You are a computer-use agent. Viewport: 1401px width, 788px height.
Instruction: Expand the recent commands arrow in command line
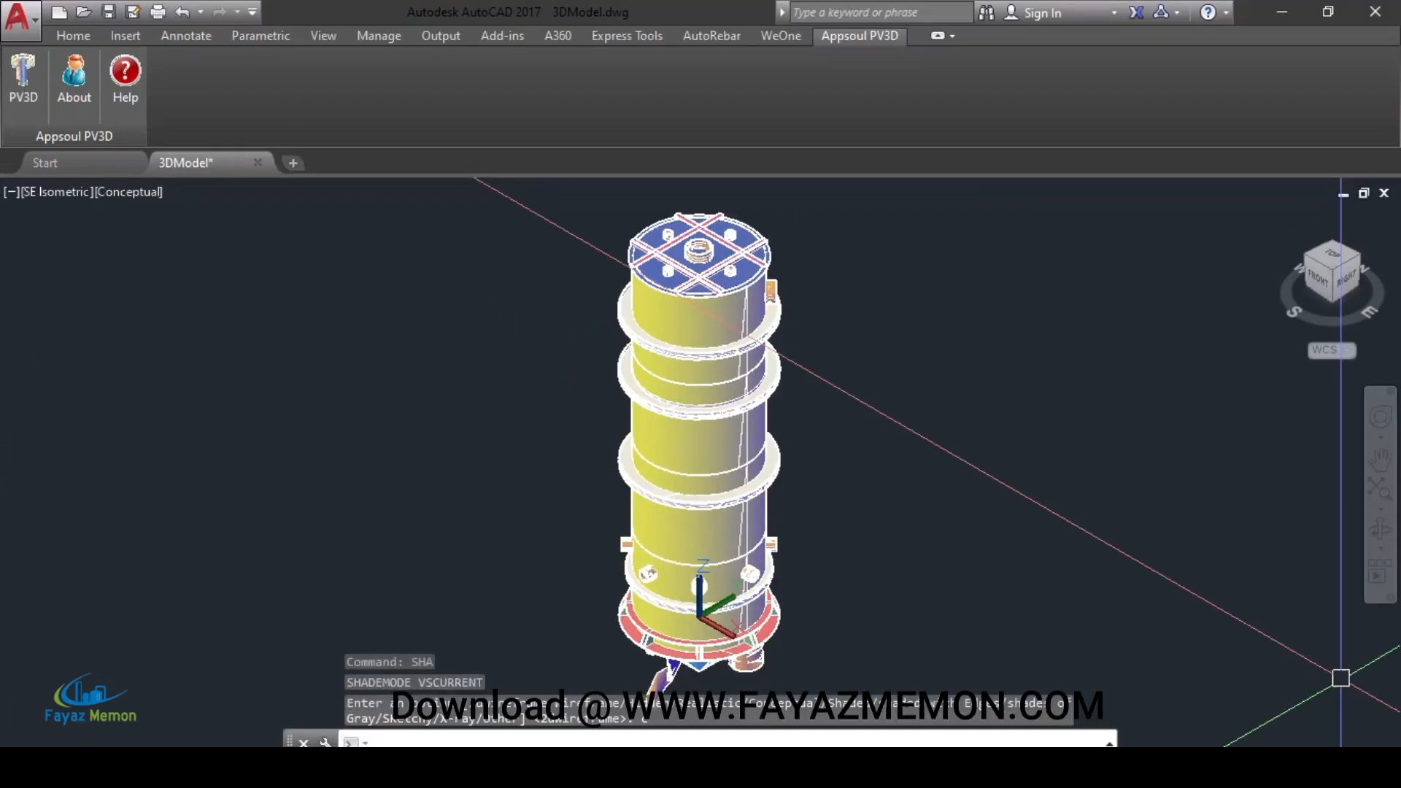[366, 743]
